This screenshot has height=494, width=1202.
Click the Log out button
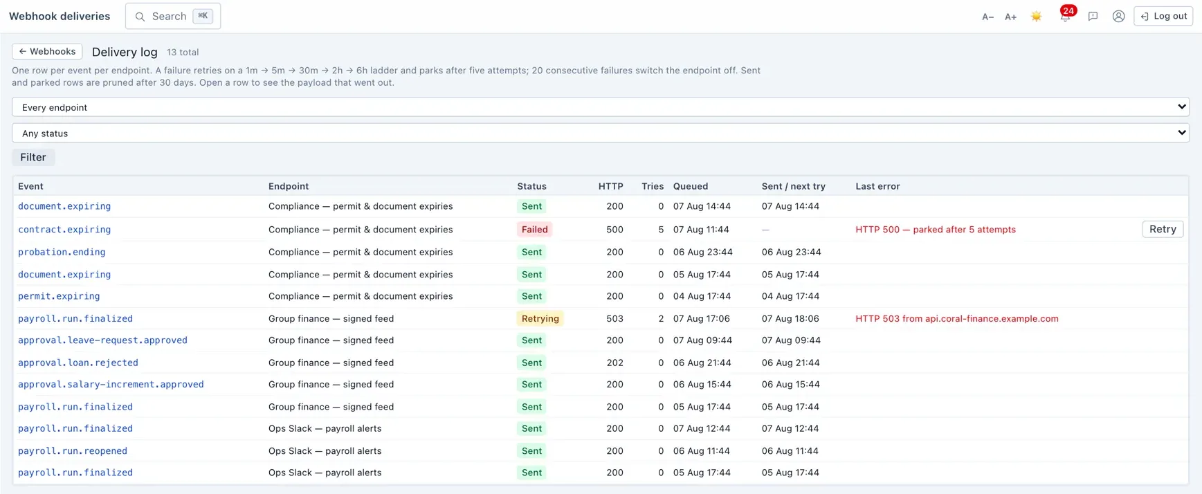tap(1163, 16)
